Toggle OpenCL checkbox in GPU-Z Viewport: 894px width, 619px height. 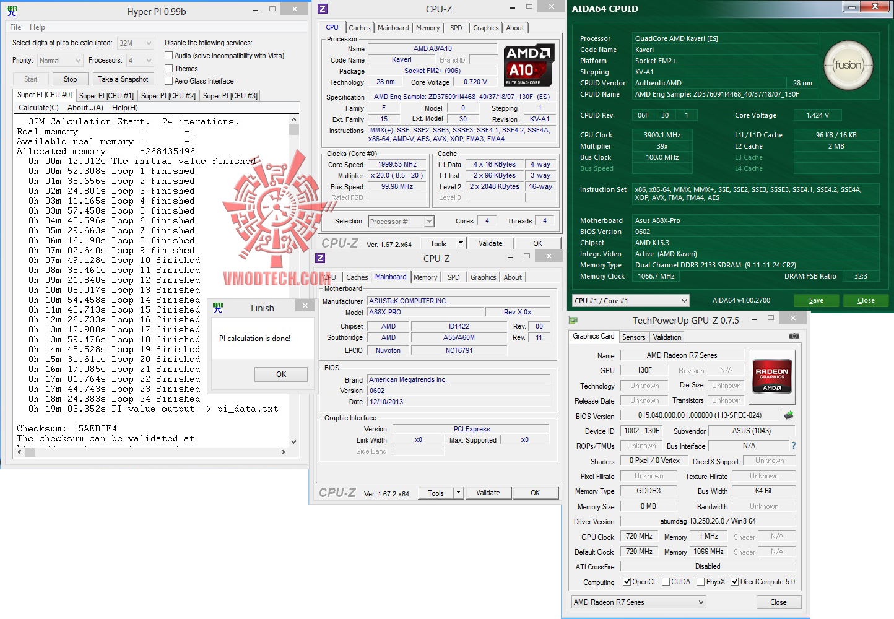[627, 582]
